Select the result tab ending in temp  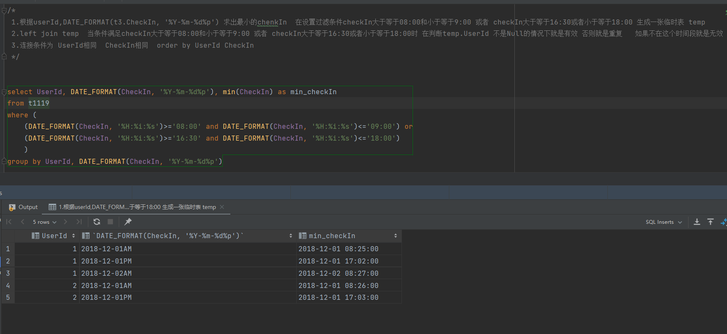point(137,207)
